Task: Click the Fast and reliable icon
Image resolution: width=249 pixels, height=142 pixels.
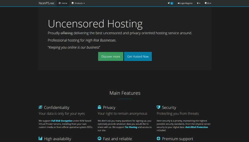Action: [100, 138]
